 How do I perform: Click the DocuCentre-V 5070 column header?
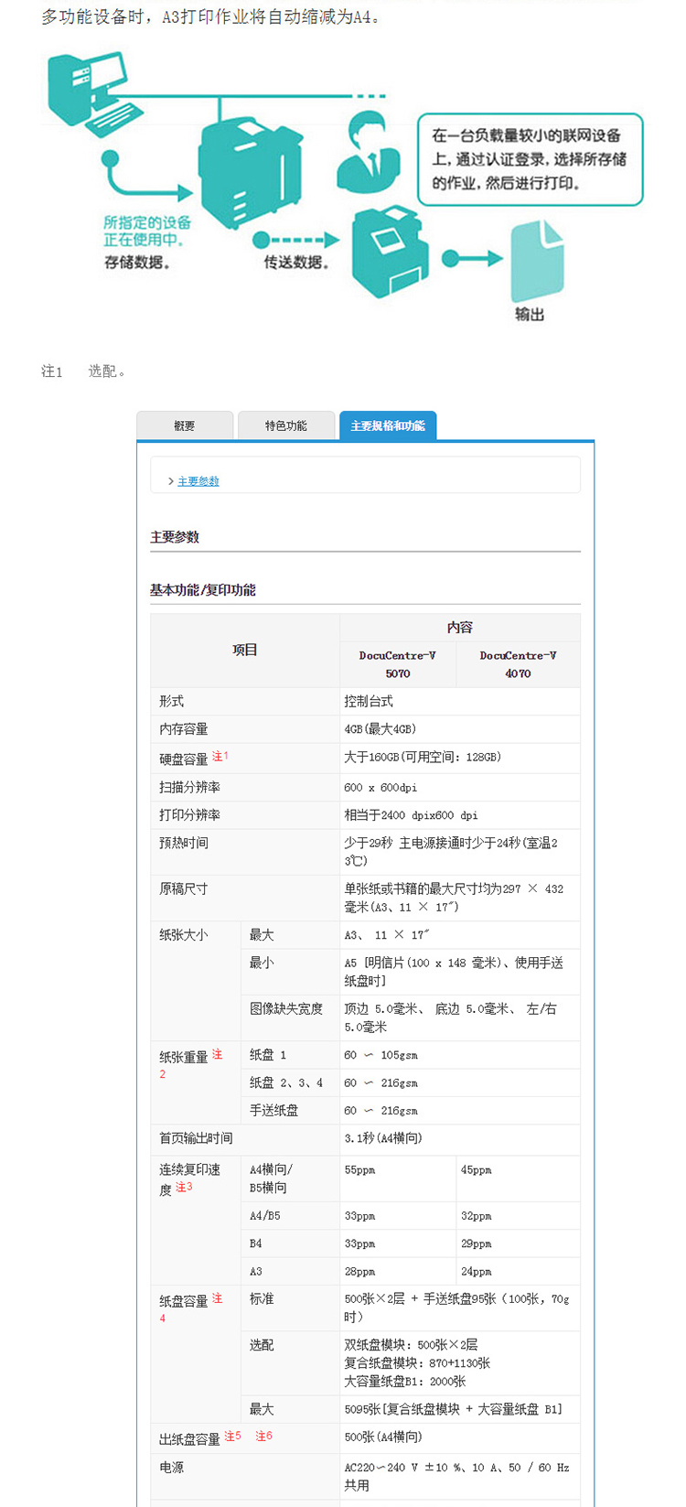click(398, 664)
